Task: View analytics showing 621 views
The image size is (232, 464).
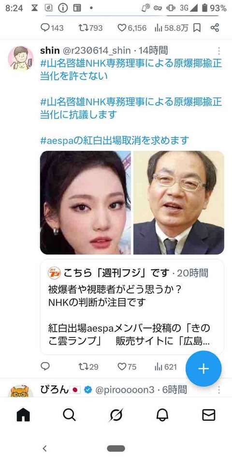Action: tap(166, 367)
